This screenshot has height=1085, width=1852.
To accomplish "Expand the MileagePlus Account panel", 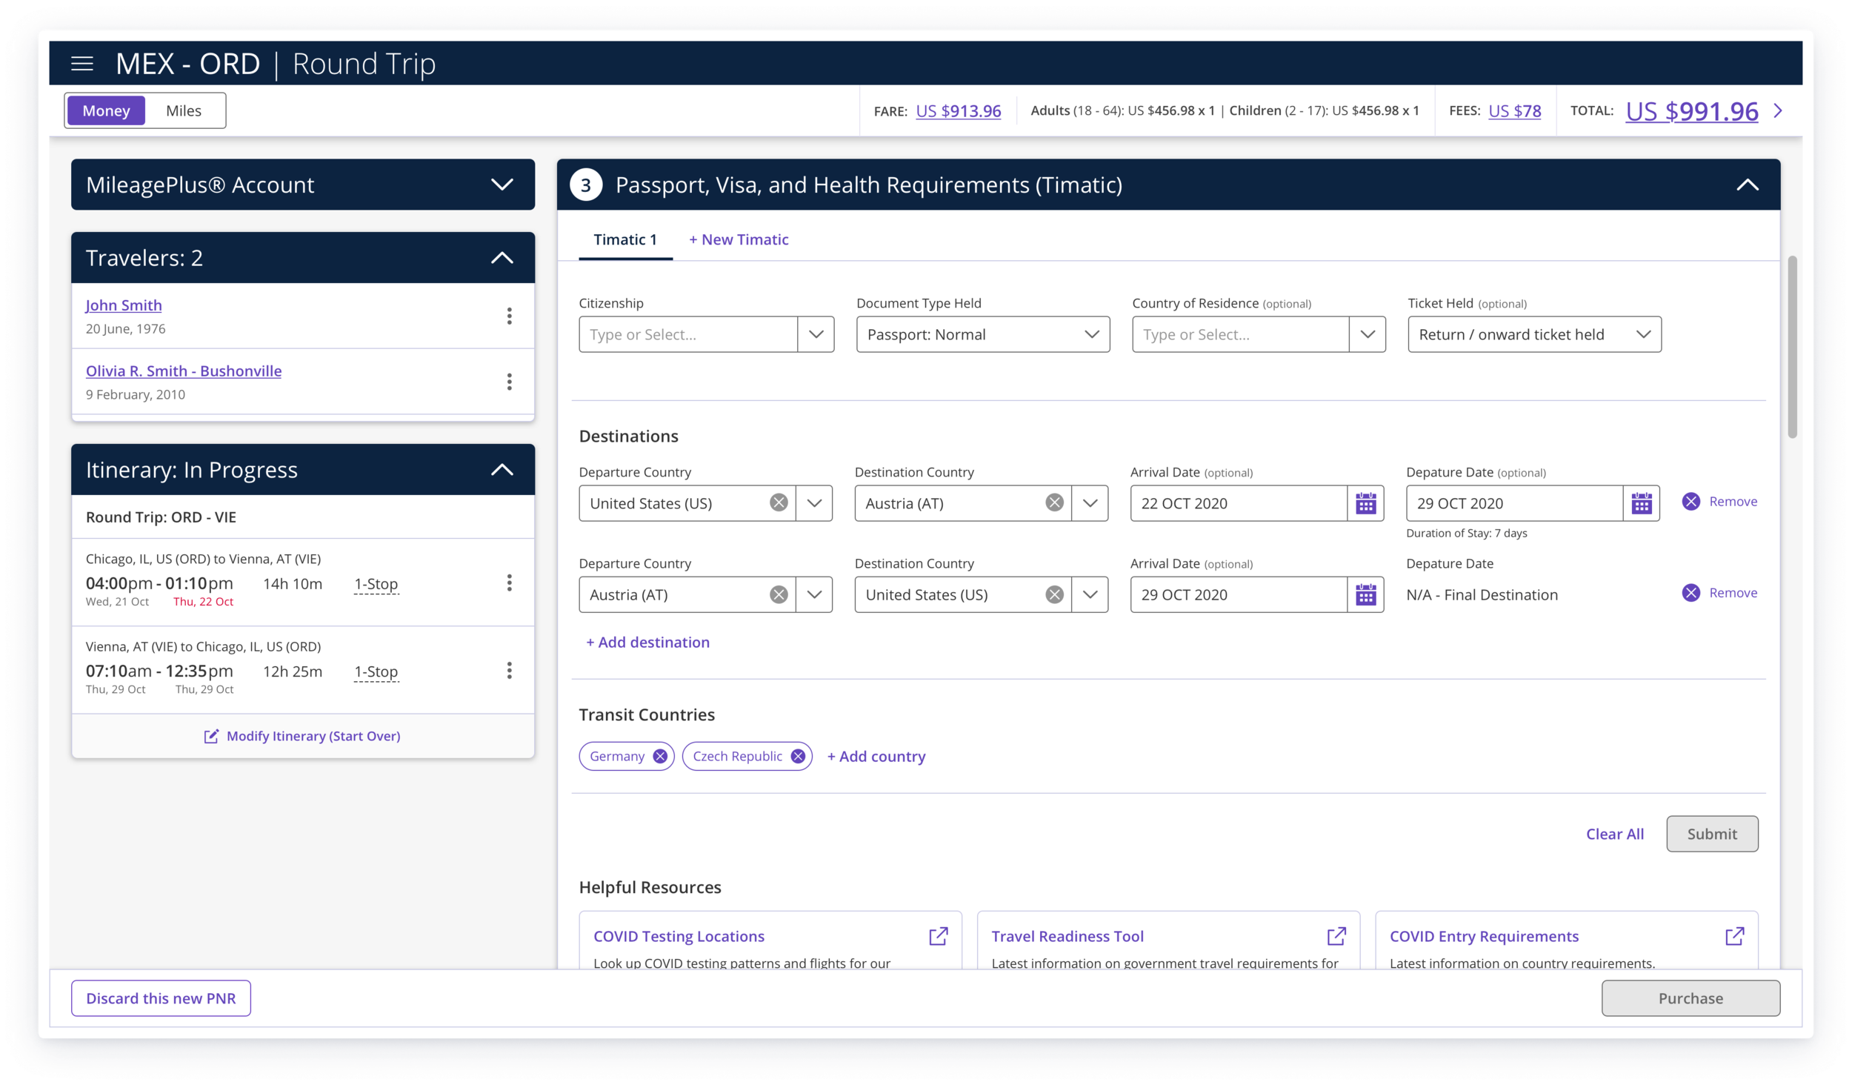I will [x=502, y=185].
